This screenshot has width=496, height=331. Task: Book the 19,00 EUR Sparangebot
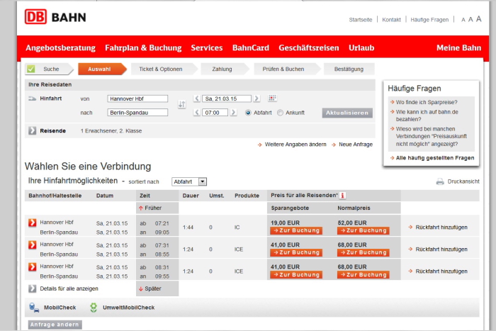click(x=295, y=231)
